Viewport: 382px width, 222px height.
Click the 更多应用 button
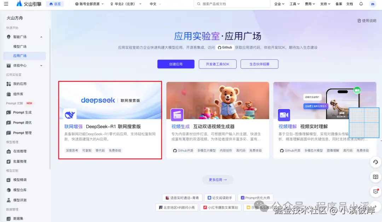click(x=218, y=180)
